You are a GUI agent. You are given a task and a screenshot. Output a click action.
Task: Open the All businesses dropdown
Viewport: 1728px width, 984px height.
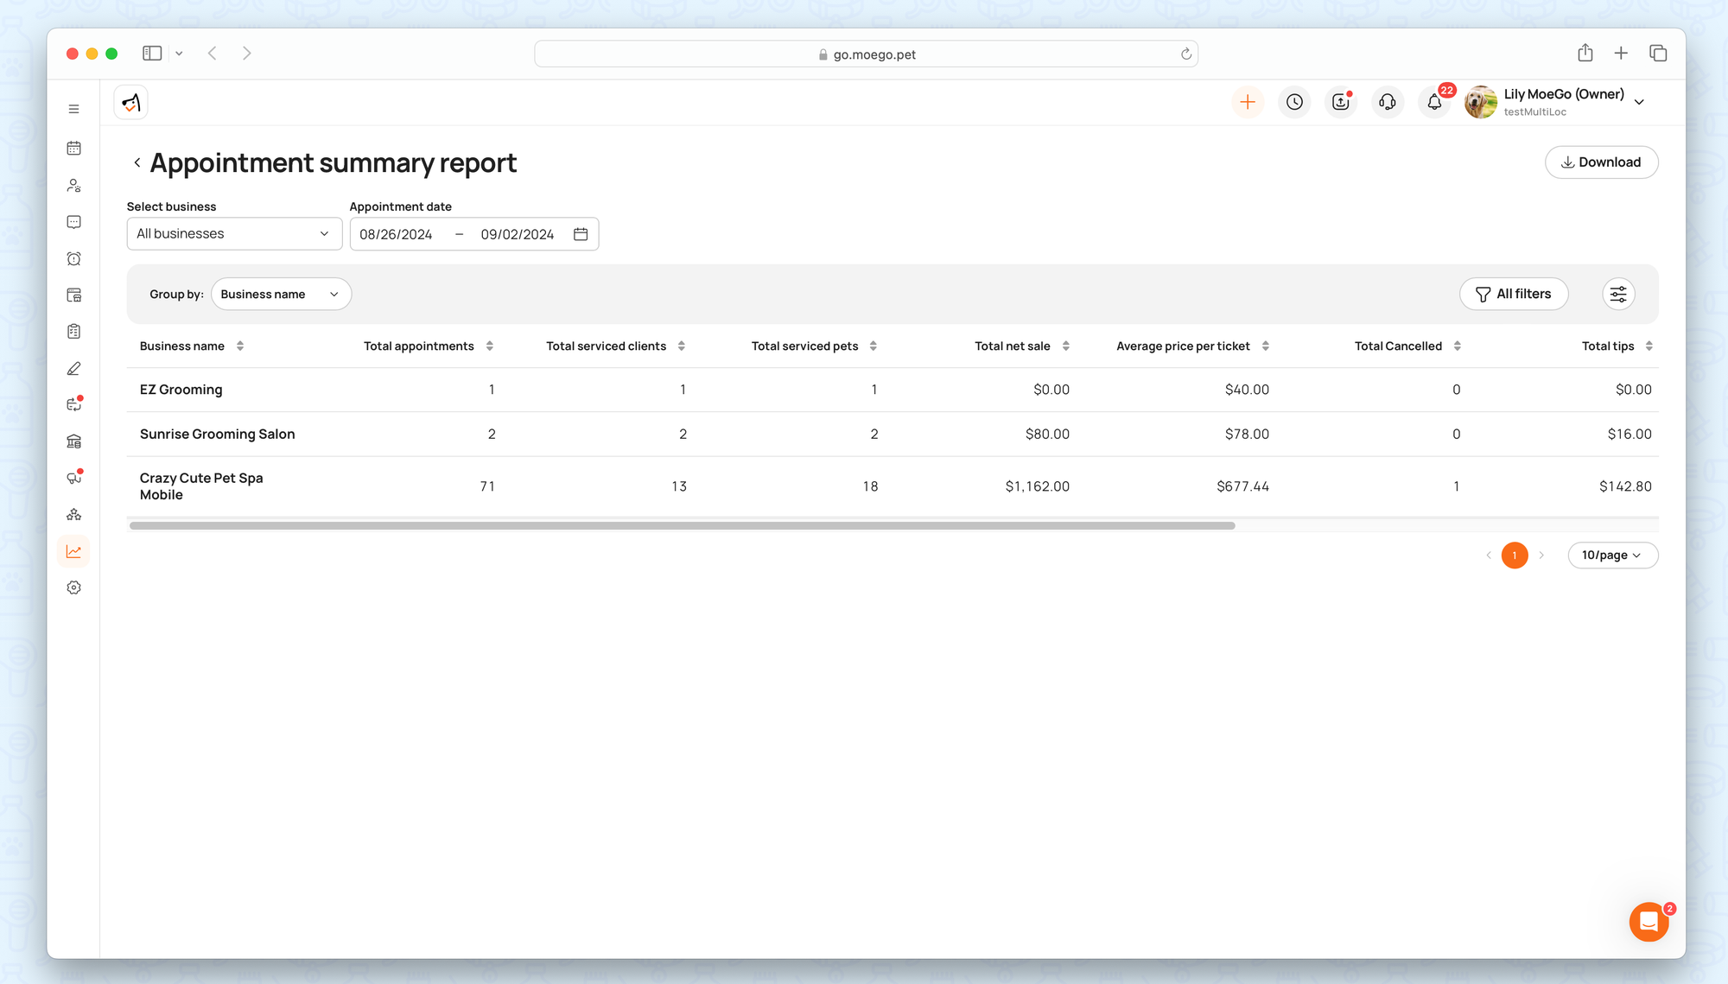(234, 234)
